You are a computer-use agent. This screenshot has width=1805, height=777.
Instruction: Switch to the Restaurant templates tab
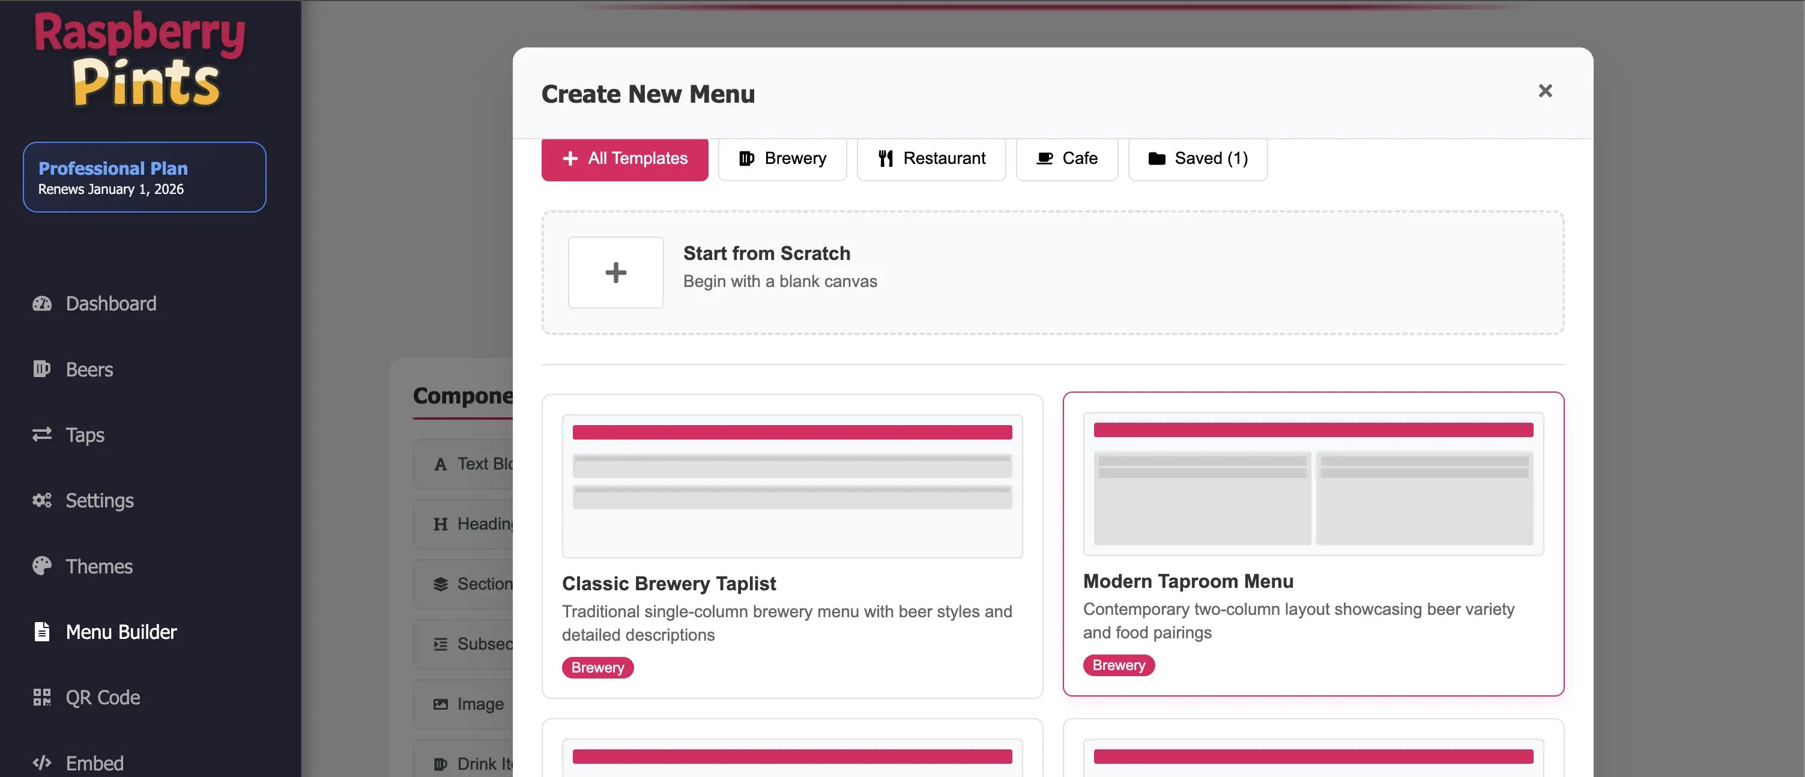pyautogui.click(x=931, y=159)
